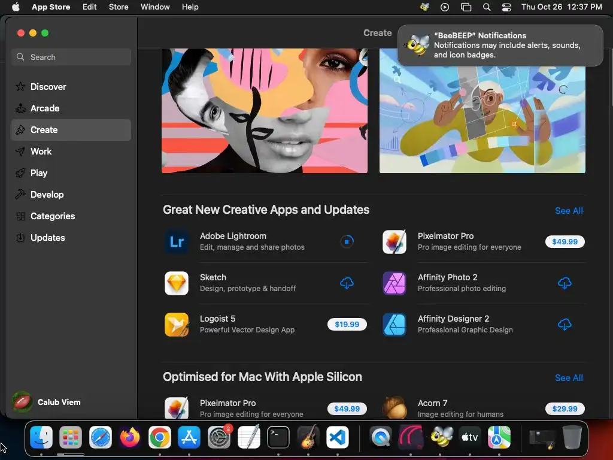Open the Apple menu
This screenshot has width=613, height=460.
point(16,7)
